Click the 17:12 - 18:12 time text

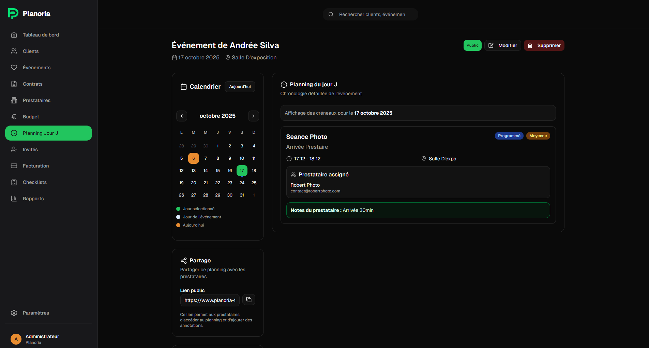tap(307, 159)
